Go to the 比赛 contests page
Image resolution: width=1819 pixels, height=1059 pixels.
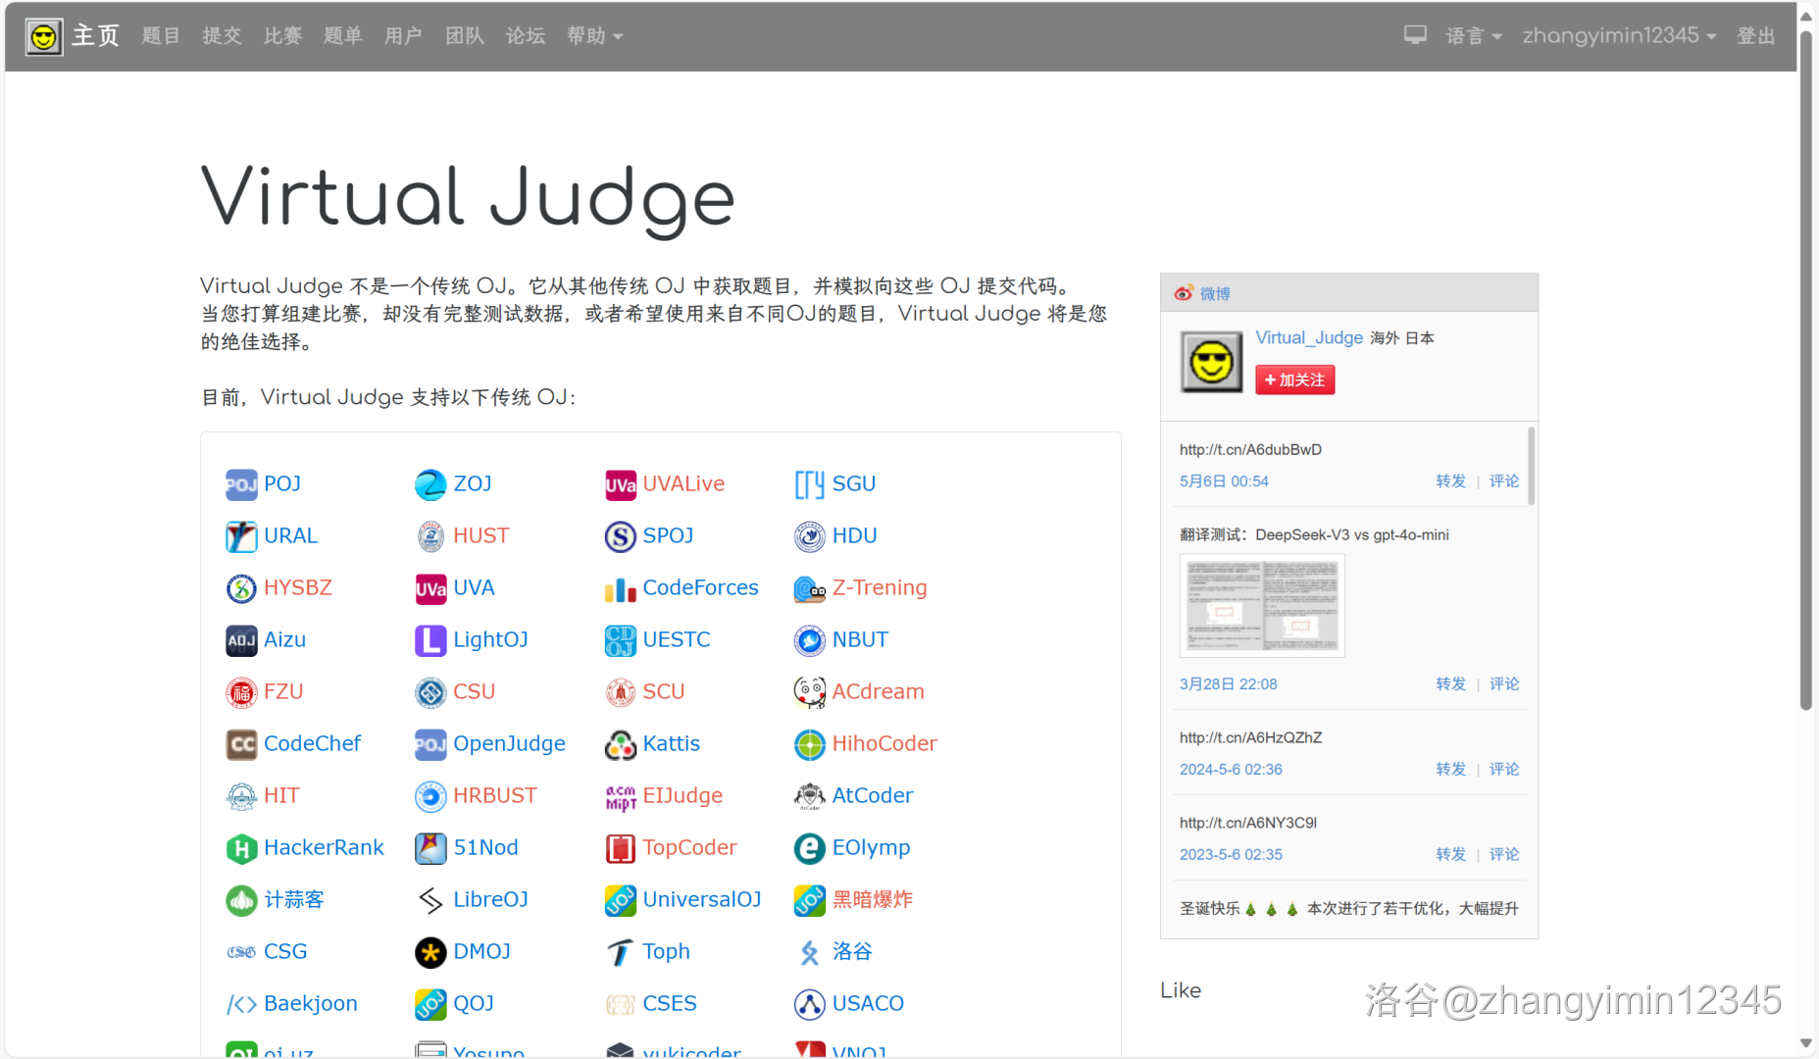[282, 36]
